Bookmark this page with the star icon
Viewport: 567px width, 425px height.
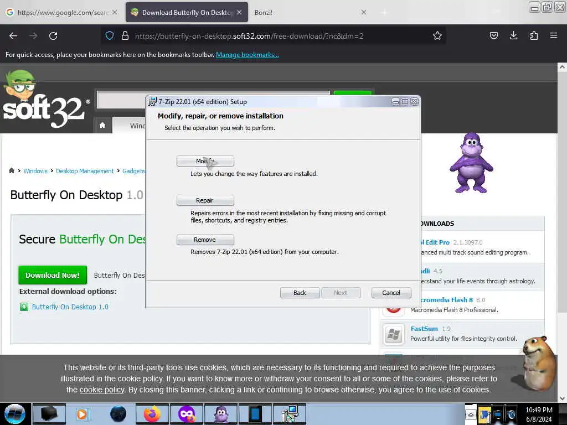coord(437,36)
